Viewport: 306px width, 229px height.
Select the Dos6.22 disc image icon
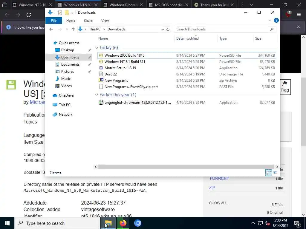(x=101, y=74)
